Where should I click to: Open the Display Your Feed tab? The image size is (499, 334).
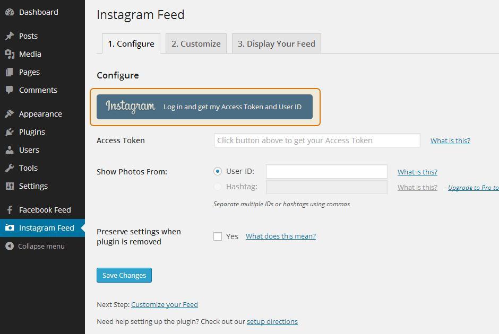(276, 44)
